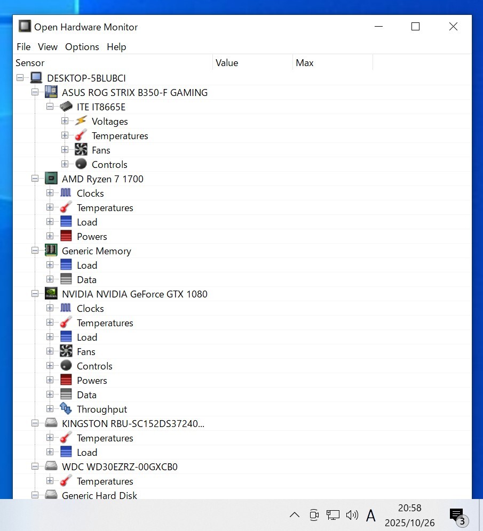Collapse the ASUS ROG STRIX B350-F GAMING node

tap(35, 92)
